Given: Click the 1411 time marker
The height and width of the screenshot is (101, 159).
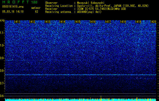Looking at the screenshot, I should (x=17, y=22).
